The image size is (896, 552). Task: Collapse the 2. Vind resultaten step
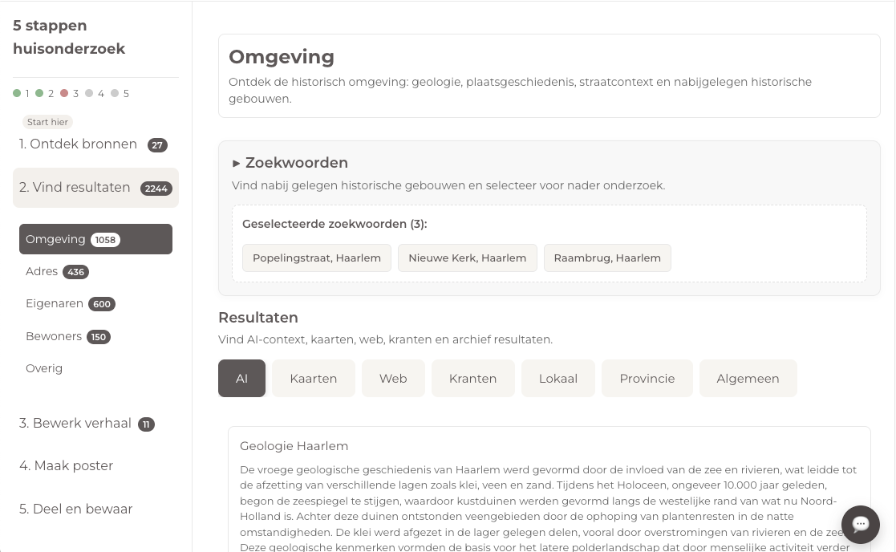[75, 188]
